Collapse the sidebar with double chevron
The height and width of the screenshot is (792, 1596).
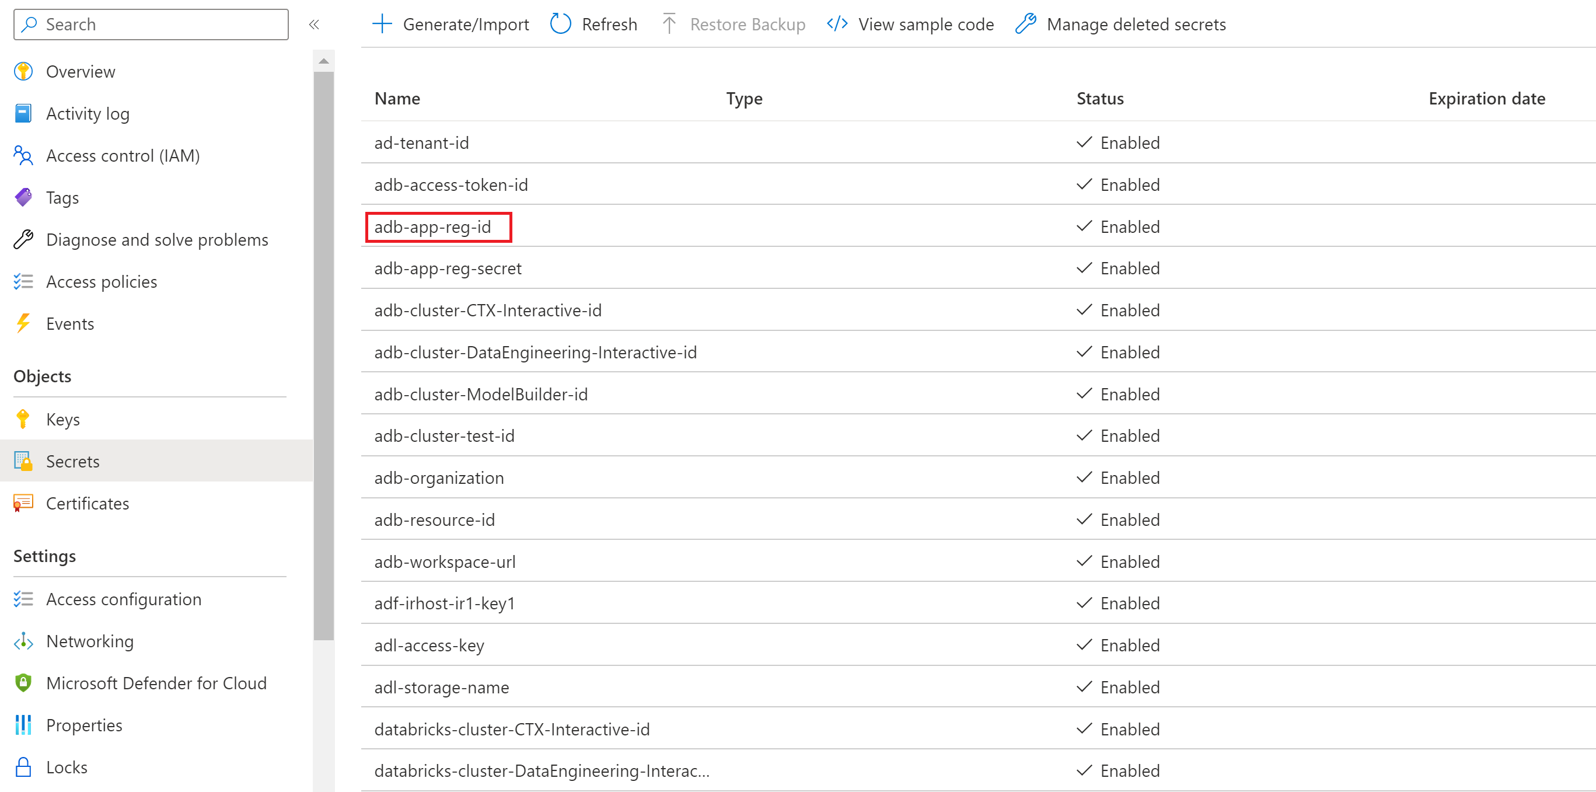click(x=314, y=25)
